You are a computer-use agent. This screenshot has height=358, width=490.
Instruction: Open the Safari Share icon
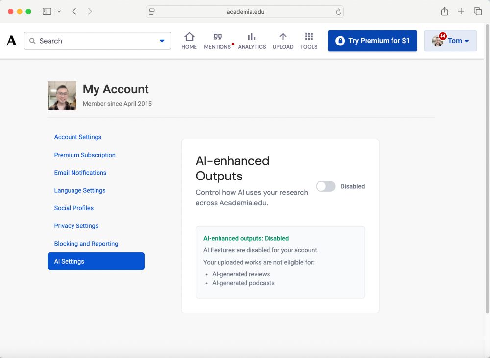[444, 12]
